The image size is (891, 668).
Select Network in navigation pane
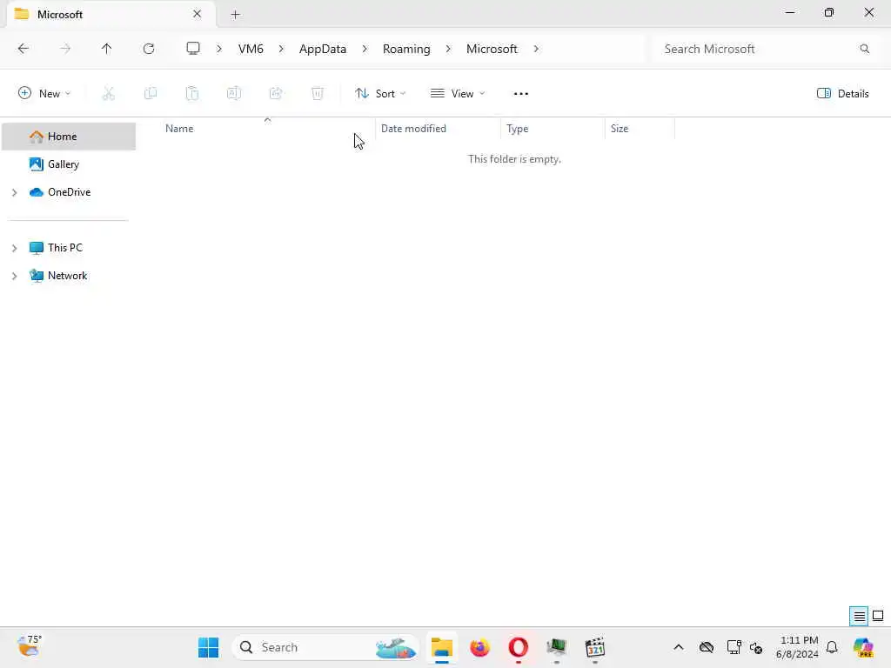pos(67,276)
